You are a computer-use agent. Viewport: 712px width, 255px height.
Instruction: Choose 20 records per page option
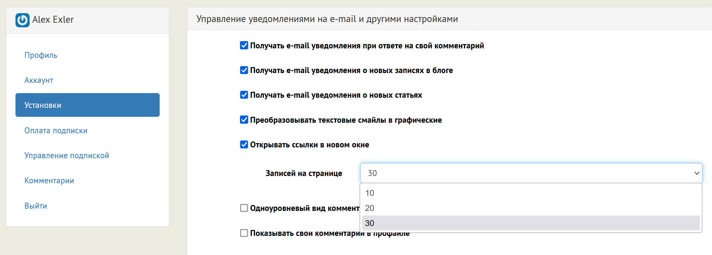(370, 208)
